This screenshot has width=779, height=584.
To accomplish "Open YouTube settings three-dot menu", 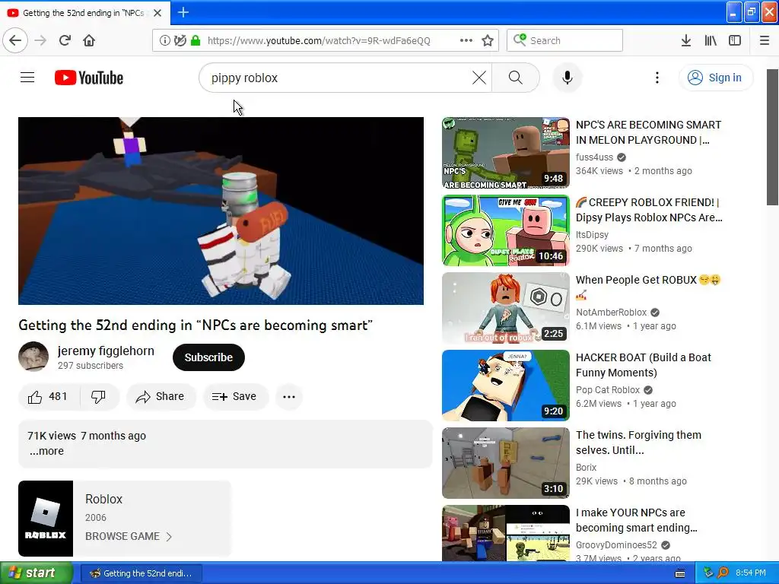I will [x=657, y=78].
